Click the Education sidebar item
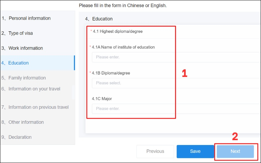 18,63
